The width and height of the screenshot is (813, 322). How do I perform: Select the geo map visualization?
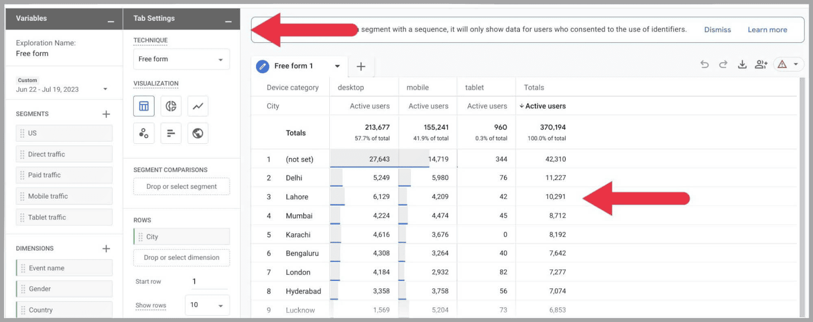(x=198, y=133)
